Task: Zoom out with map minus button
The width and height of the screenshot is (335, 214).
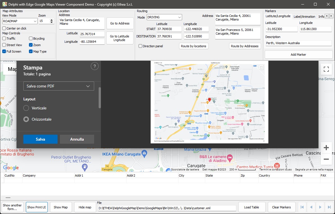Action: [326, 159]
